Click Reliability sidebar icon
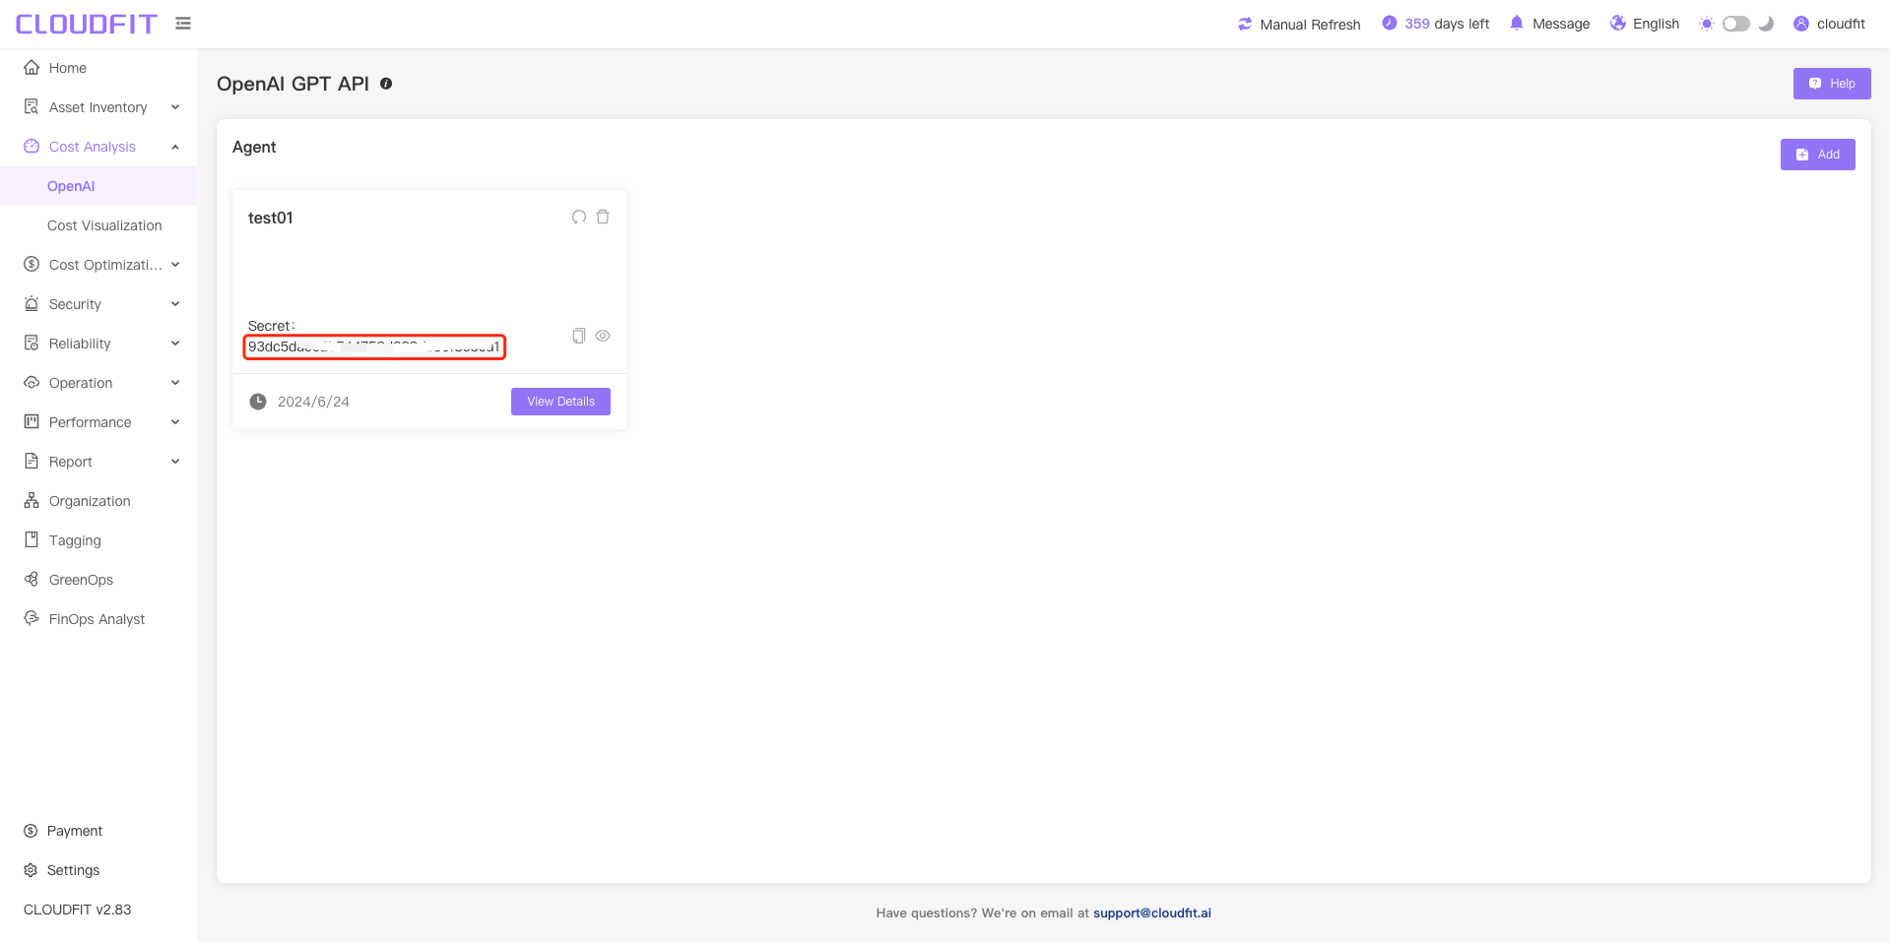 (x=32, y=343)
